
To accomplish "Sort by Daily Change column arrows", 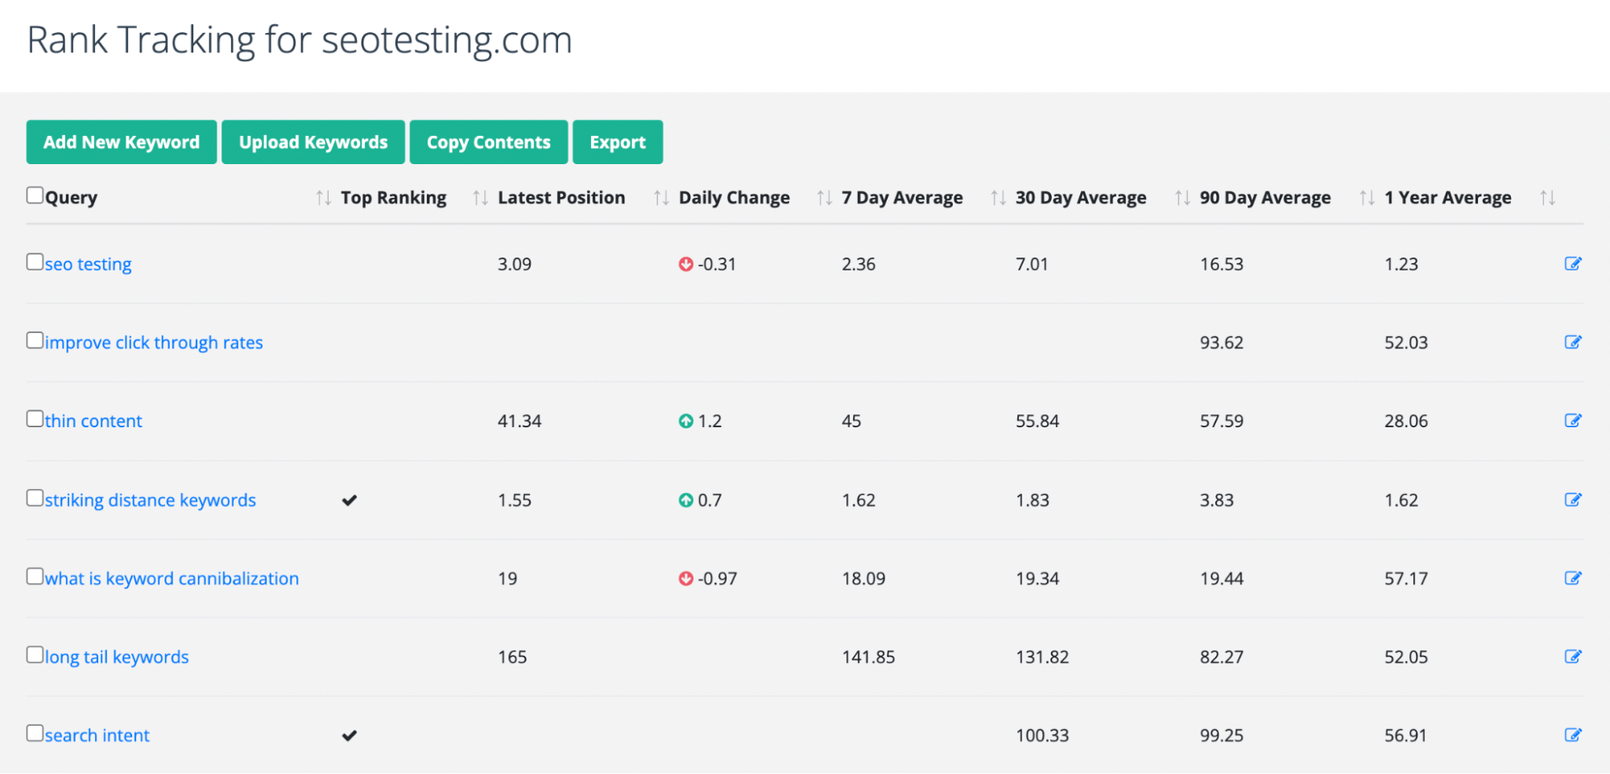I will click(x=824, y=198).
